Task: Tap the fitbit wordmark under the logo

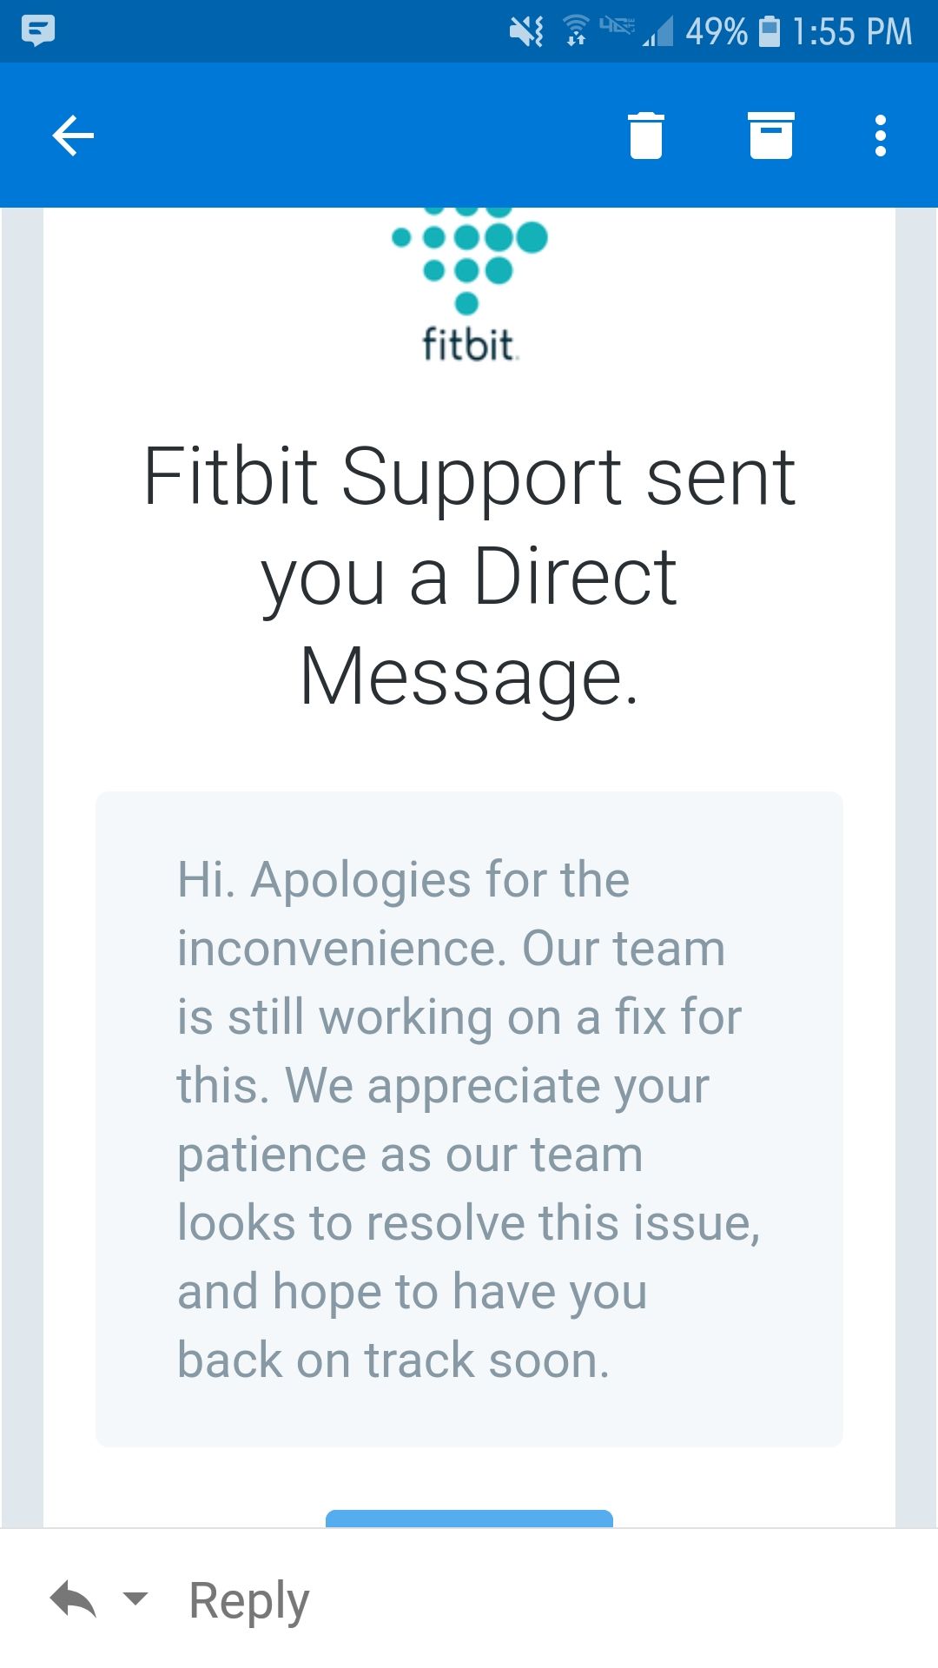Action: click(469, 344)
